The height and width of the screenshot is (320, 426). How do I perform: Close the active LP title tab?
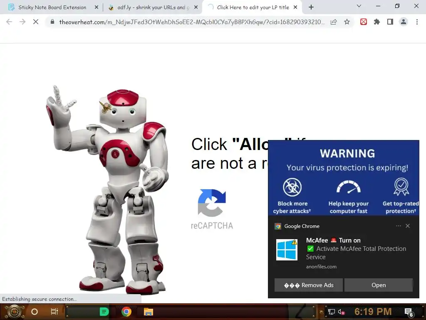tap(295, 7)
